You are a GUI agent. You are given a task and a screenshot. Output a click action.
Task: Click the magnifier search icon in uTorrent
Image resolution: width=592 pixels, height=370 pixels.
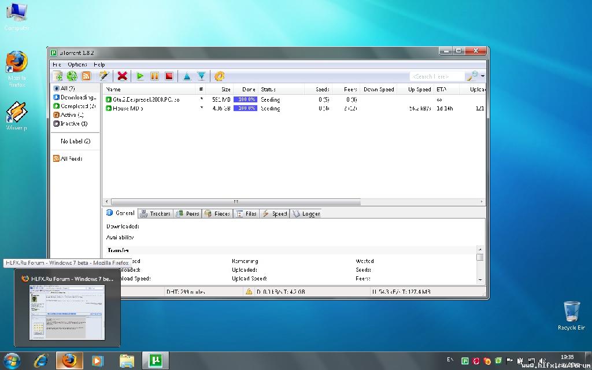[x=472, y=76]
